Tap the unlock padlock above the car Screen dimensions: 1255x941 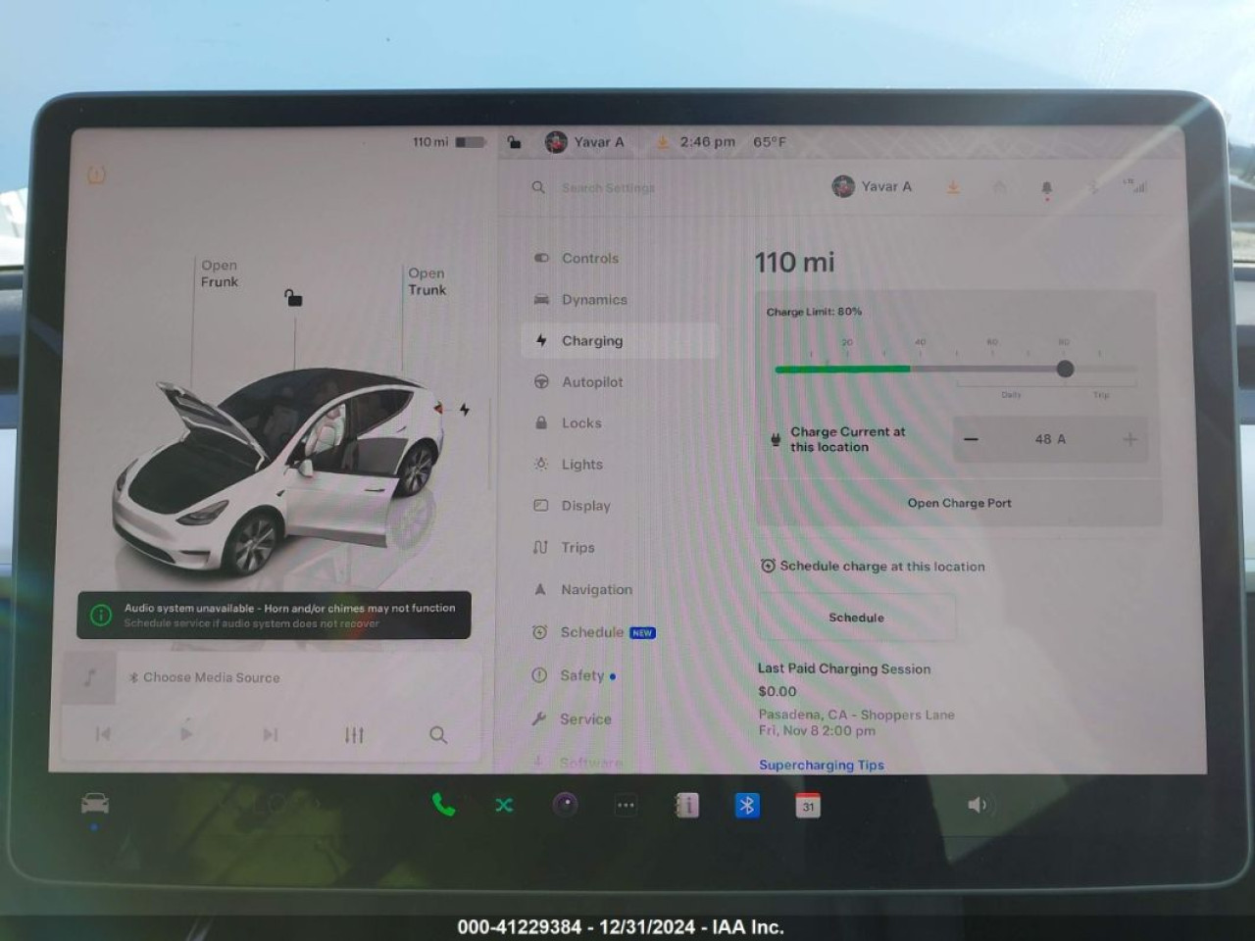(x=293, y=297)
